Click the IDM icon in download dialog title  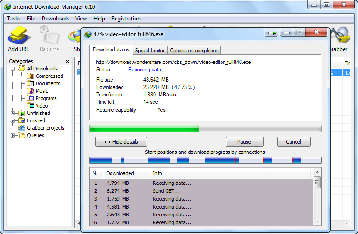tap(88, 34)
